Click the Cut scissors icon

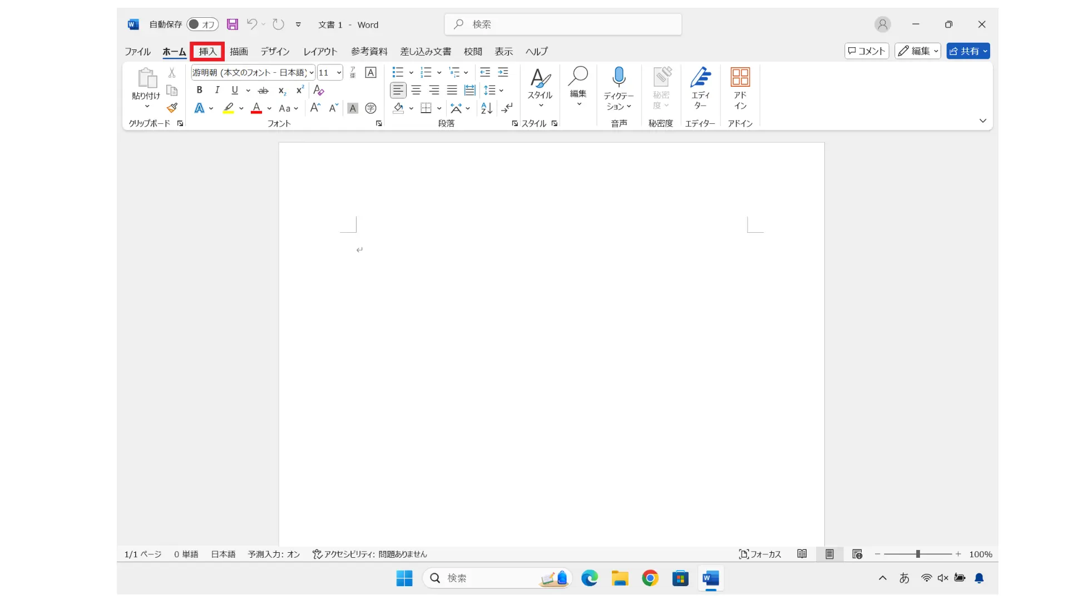[x=172, y=73]
